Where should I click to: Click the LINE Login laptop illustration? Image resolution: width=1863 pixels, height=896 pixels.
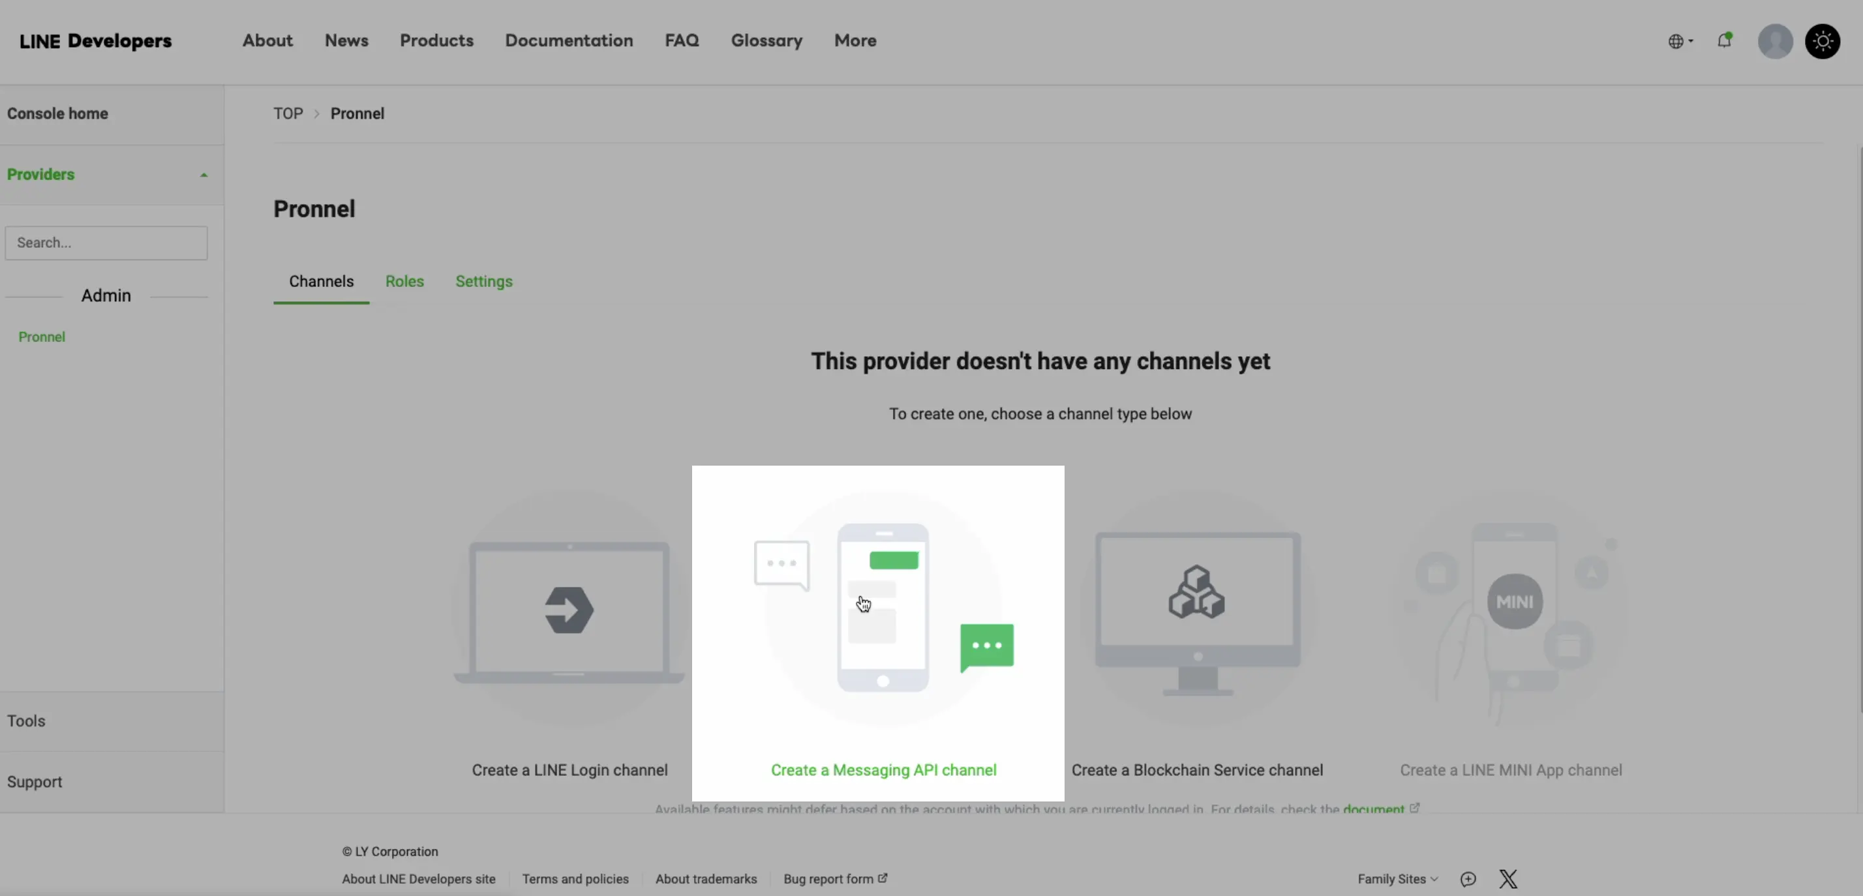pyautogui.click(x=569, y=609)
